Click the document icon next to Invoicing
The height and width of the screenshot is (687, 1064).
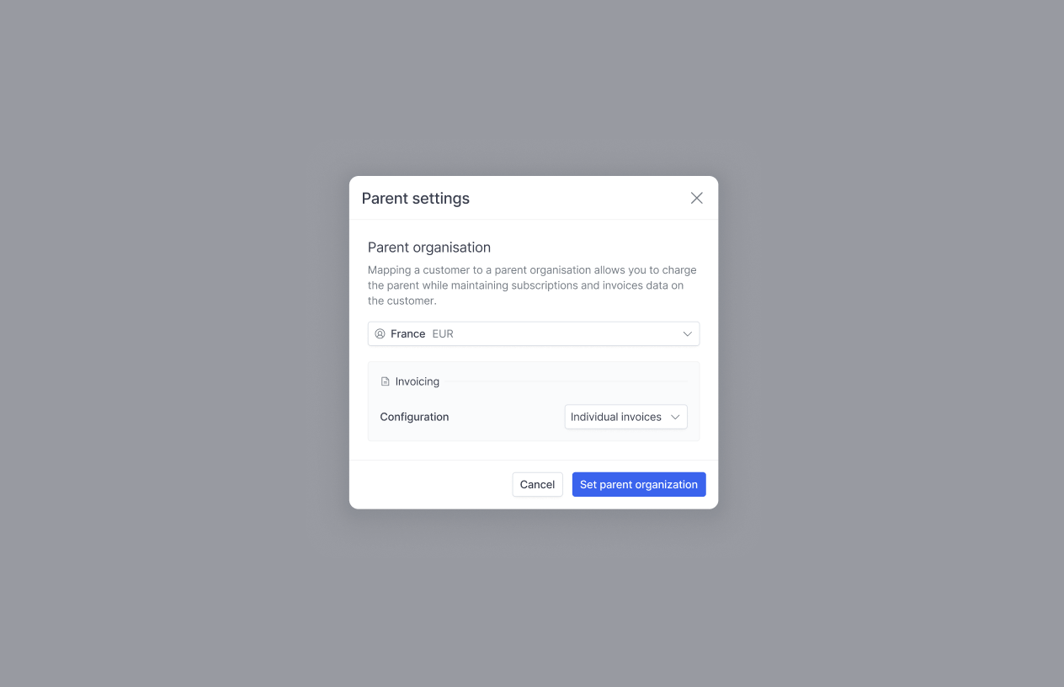pos(386,381)
